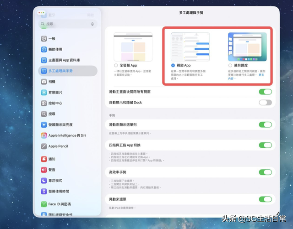The width and height of the screenshot is (293, 229).
Task: Click the 幕前調度 preview thumbnail
Action: click(x=247, y=47)
